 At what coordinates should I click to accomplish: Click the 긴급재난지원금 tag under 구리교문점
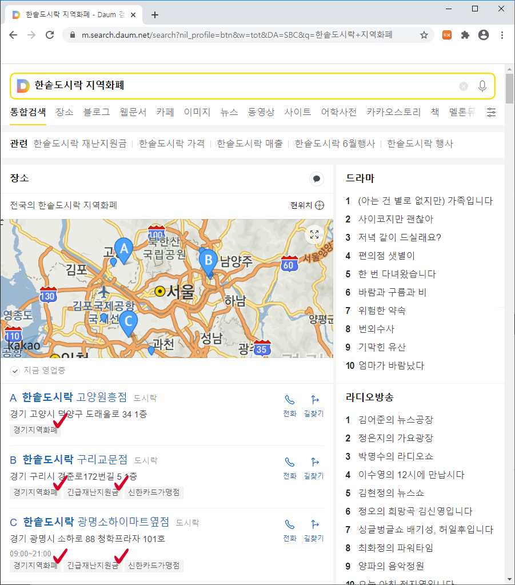point(93,492)
